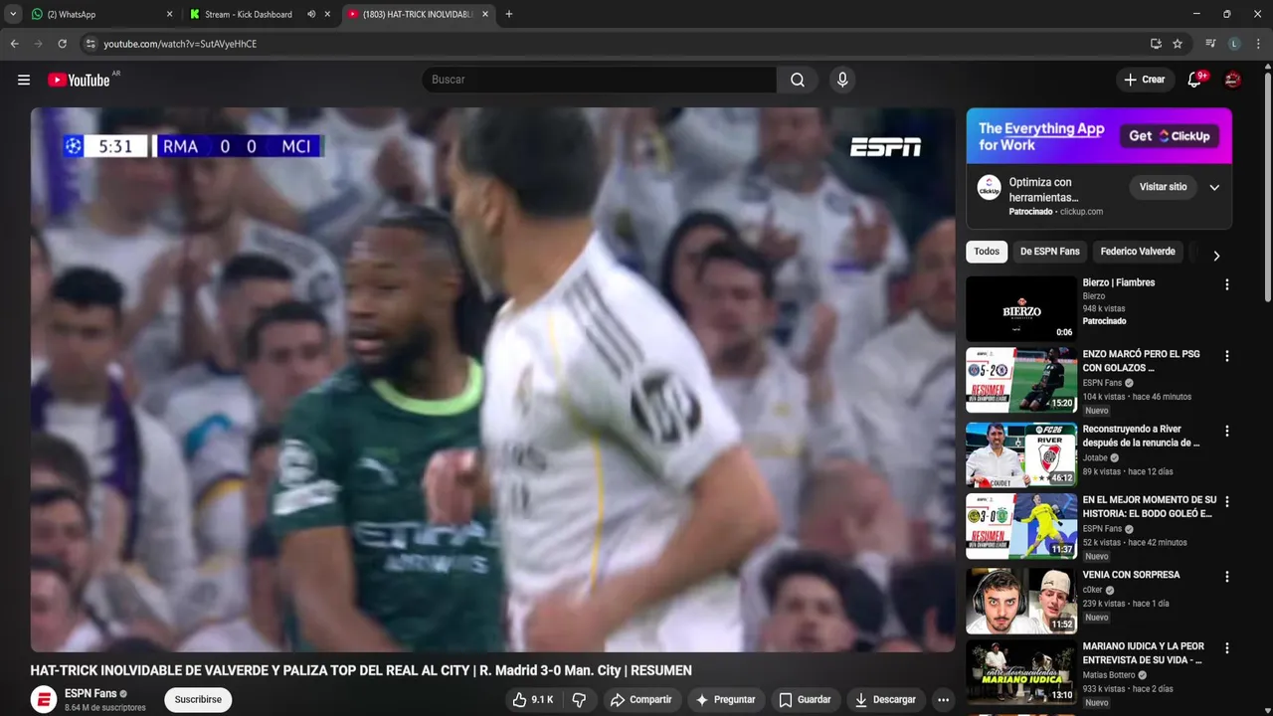Like the video with thumbs up
Image resolution: width=1273 pixels, height=716 pixels.
pos(533,700)
